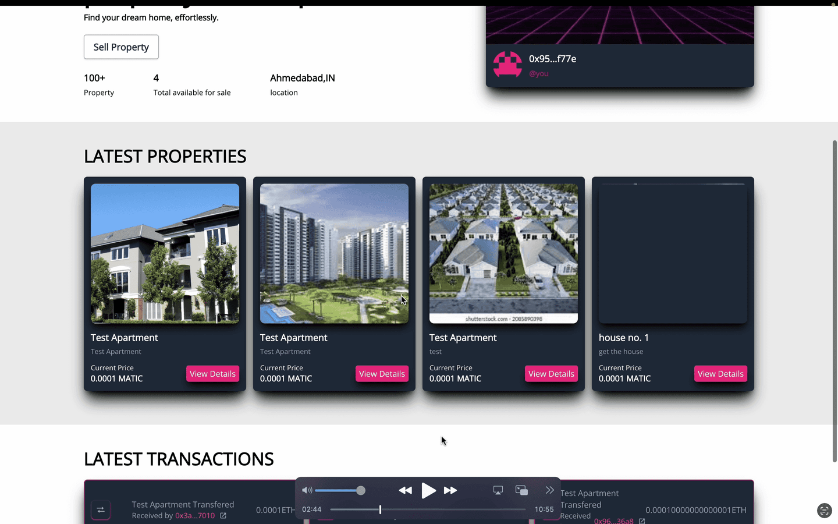Click the blank image of house no. 1
The image size is (838, 524).
673,253
